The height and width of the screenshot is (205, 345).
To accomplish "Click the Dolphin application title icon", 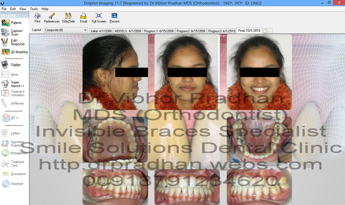I will coord(3,3).
